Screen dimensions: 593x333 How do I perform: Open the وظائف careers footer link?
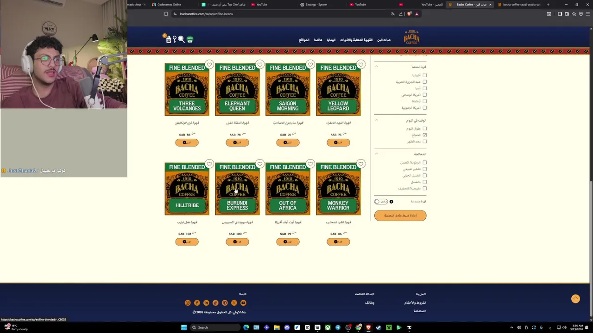(370, 303)
